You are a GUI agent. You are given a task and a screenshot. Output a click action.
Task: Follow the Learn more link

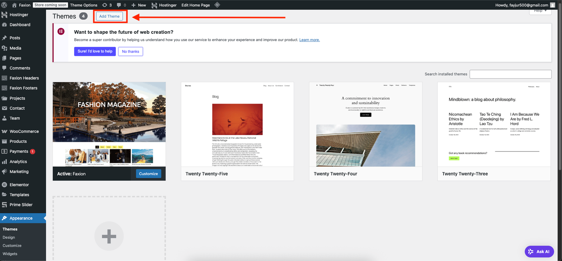point(309,40)
